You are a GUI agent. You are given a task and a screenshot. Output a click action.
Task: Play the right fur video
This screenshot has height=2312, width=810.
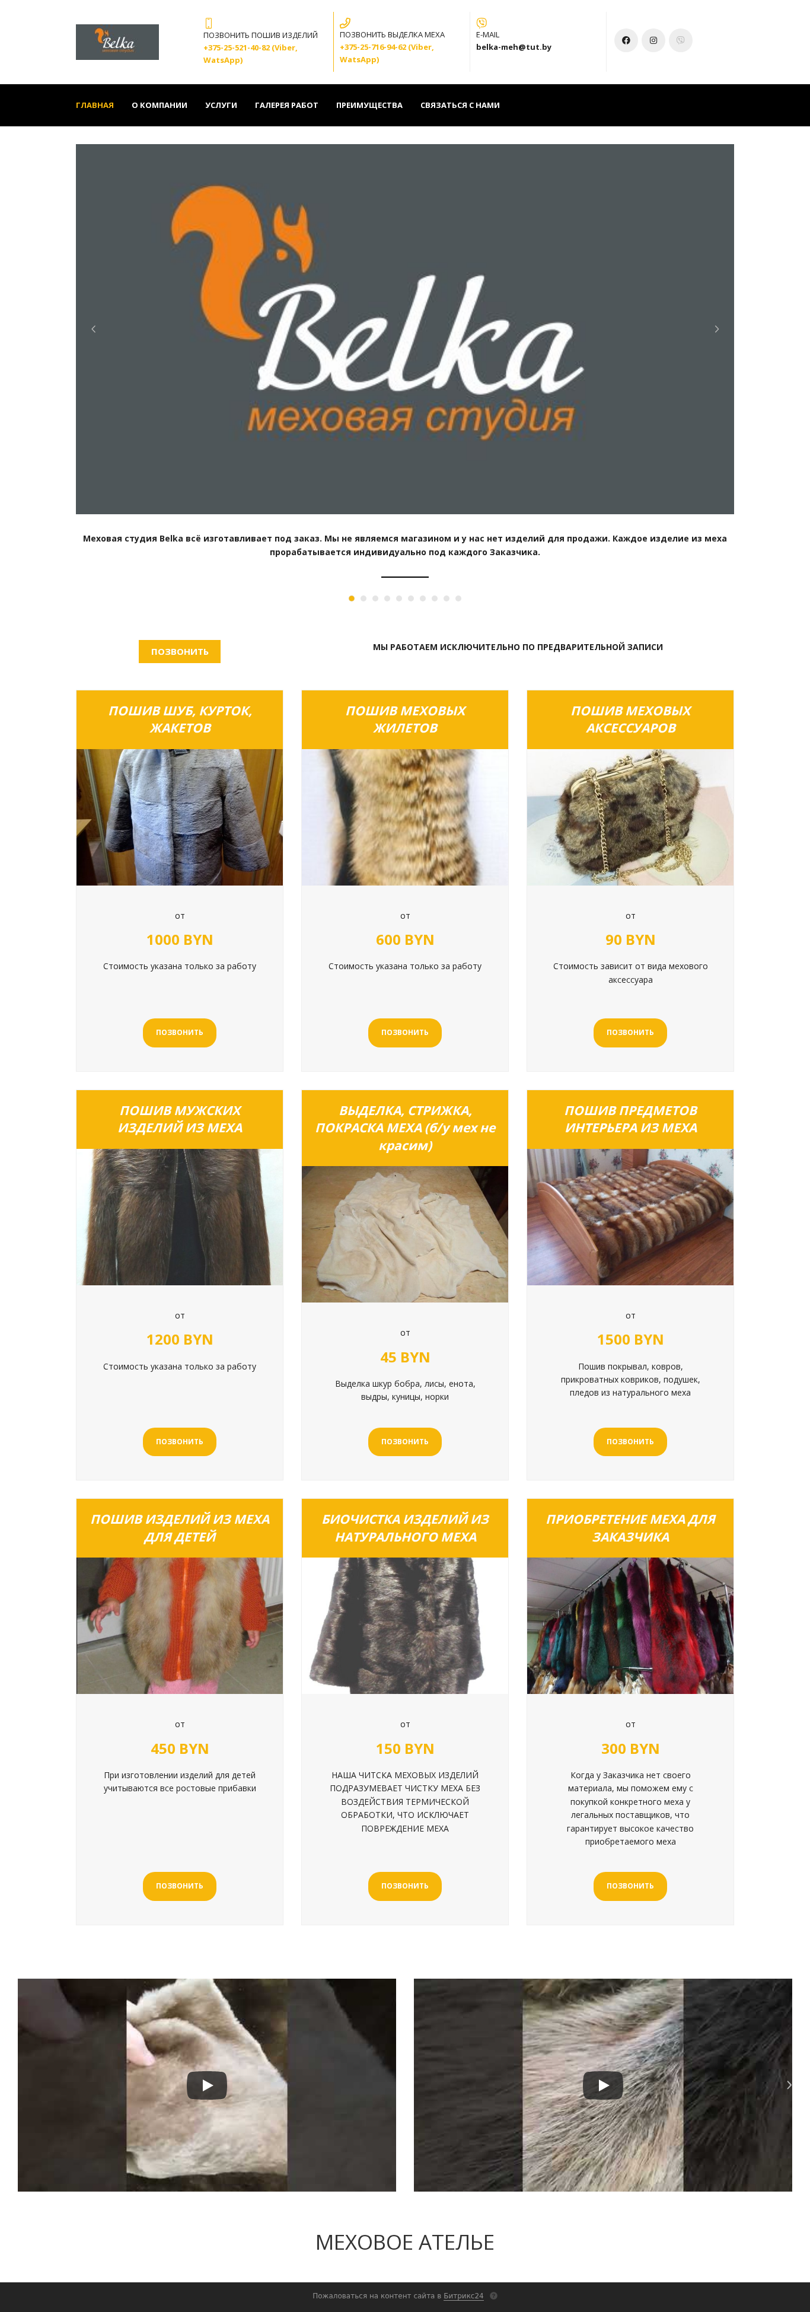603,2085
